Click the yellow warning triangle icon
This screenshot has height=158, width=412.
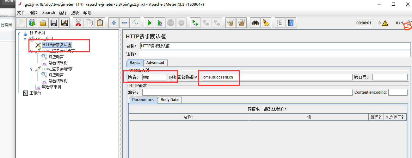tap(385, 23)
